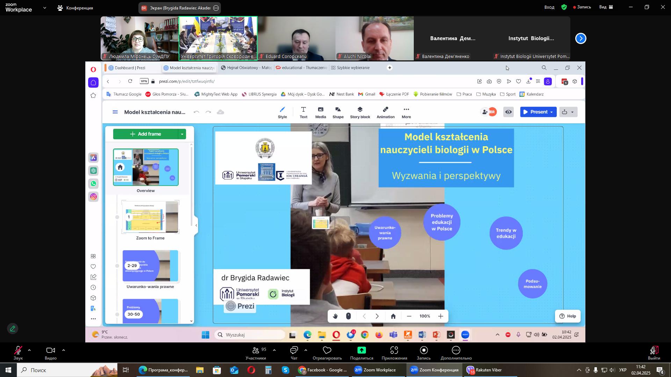
Task: Click the Record button icon
Action: click(424, 350)
